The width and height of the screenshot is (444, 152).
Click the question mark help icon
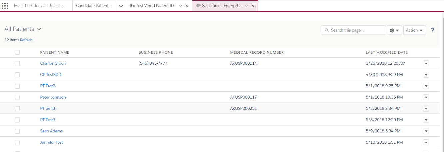(x=433, y=30)
